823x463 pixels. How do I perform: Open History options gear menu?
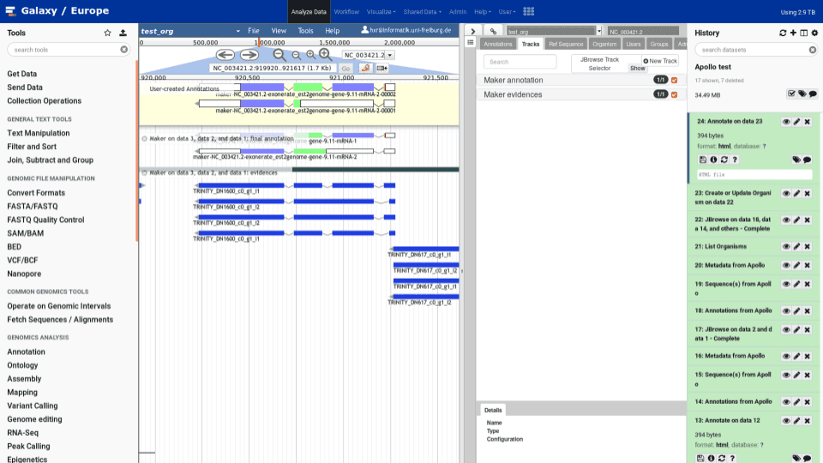814,33
